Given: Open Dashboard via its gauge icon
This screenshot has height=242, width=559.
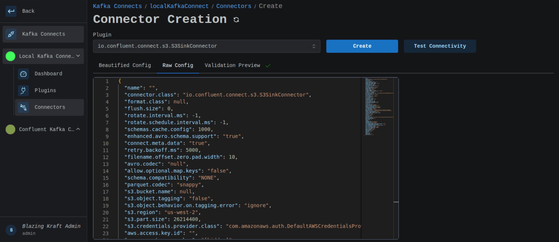Looking at the screenshot, I should tap(23, 74).
